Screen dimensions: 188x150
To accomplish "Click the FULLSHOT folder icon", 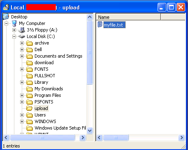I will [30, 76].
